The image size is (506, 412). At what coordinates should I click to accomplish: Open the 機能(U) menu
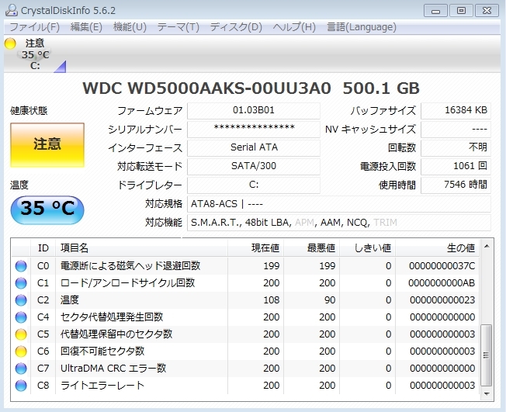click(x=130, y=27)
